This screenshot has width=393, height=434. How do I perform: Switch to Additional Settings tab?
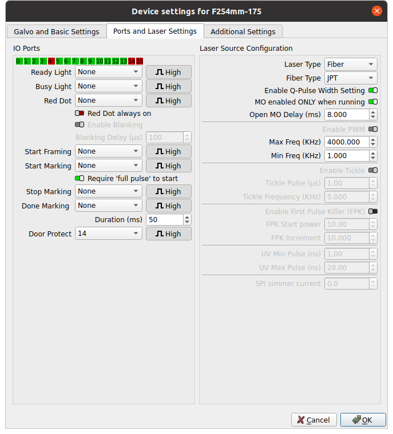click(243, 31)
